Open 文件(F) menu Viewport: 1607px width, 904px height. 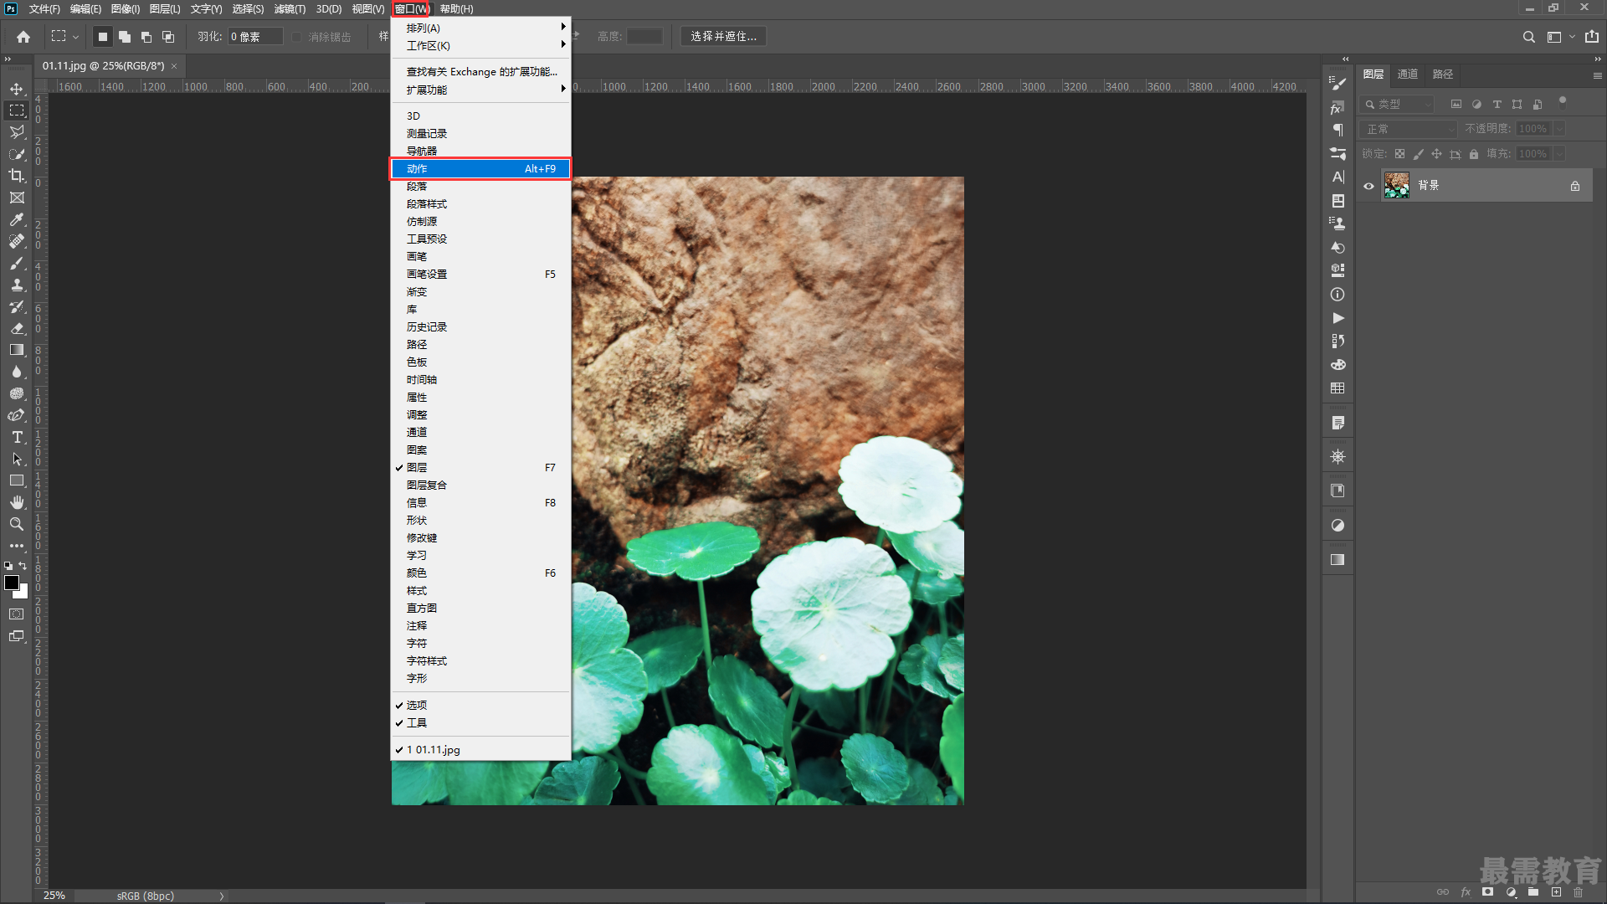point(44,8)
